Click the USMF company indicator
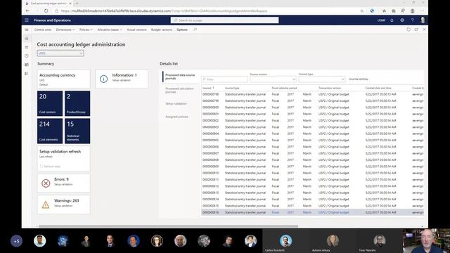This screenshot has height=253, width=450. [x=381, y=20]
